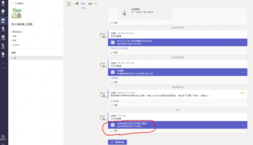Reply to the 9/11 meeting thread

114,52
